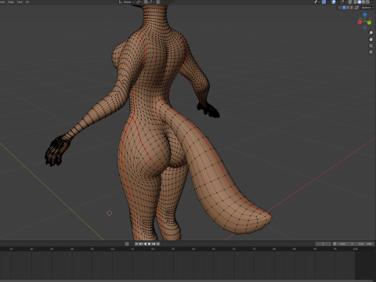Play animation in reverse
The image size is (376, 282).
(145, 244)
